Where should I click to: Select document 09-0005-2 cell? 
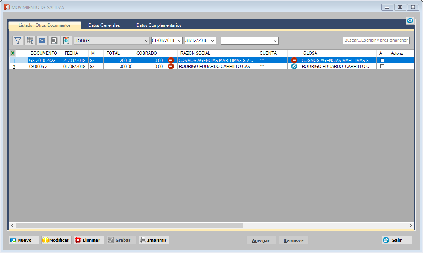pos(45,66)
